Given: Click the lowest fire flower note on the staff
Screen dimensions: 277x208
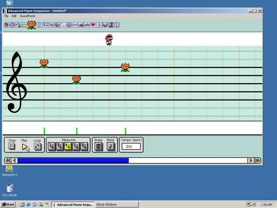Looking at the screenshot, I should click(77, 80).
